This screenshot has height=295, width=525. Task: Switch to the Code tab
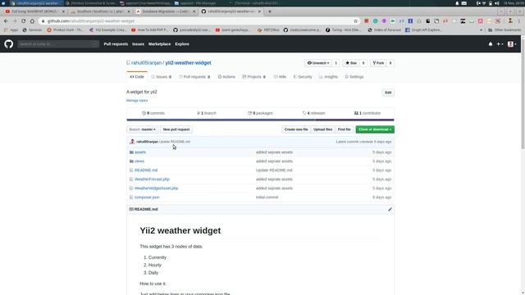tap(137, 76)
